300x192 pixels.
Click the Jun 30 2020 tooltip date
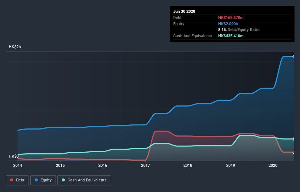184,11
